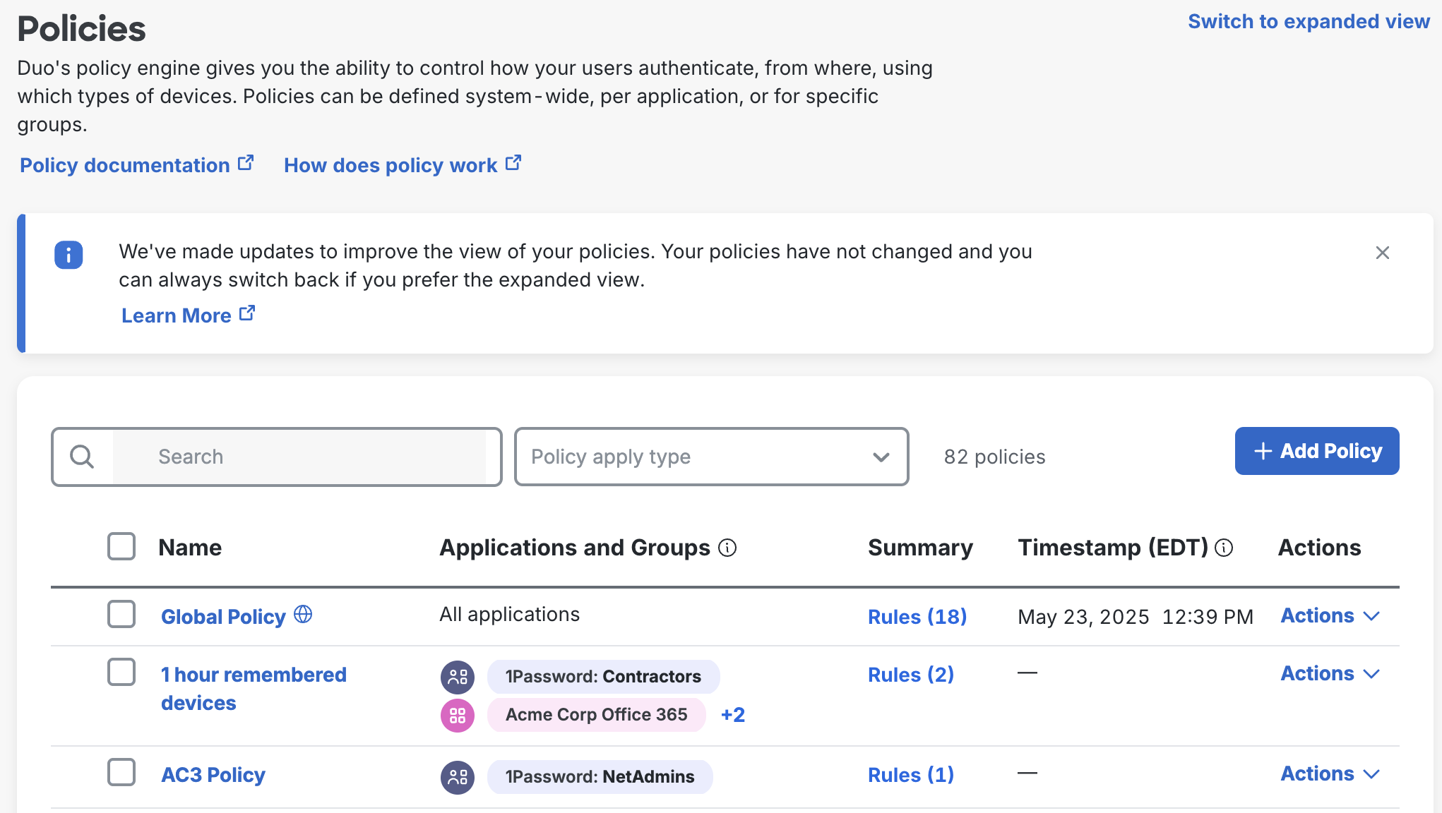The width and height of the screenshot is (1442, 813).
Task: Click info icon next to Timestamp (EDT)
Action: (x=1224, y=548)
